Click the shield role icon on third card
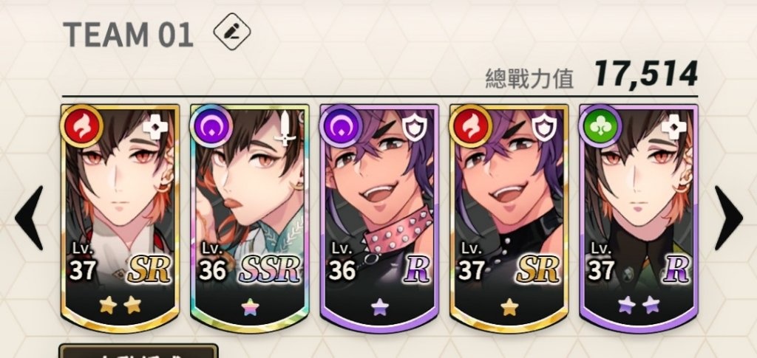The width and height of the screenshot is (757, 358). [415, 128]
